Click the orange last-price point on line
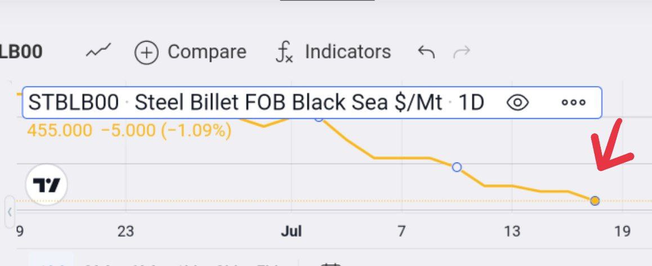This screenshot has width=652, height=266. [595, 201]
